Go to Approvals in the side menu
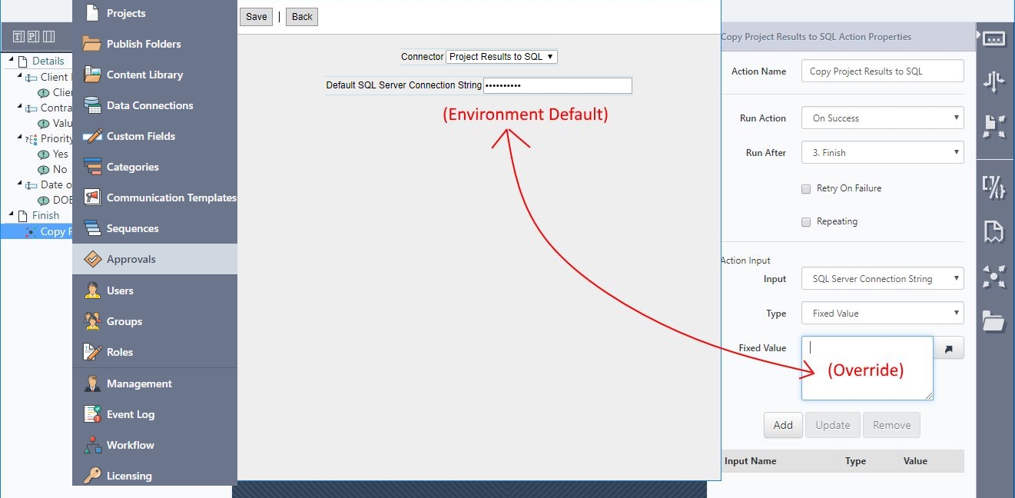The width and height of the screenshot is (1015, 498). click(x=131, y=259)
